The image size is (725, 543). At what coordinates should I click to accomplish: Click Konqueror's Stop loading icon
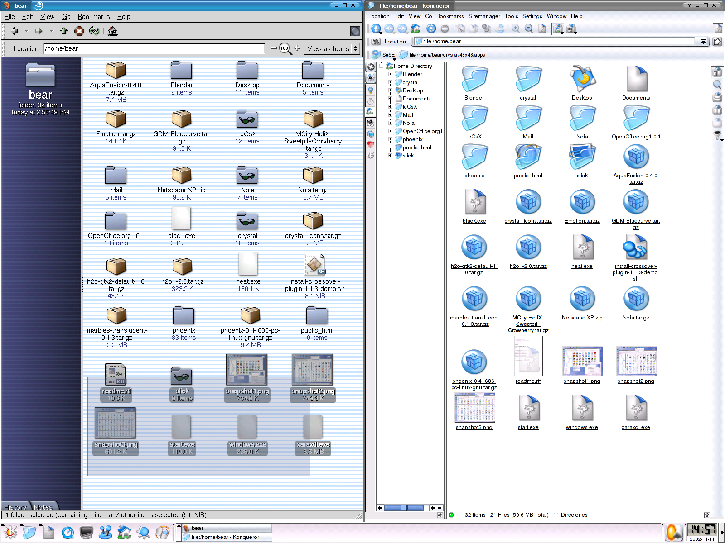[x=445, y=29]
